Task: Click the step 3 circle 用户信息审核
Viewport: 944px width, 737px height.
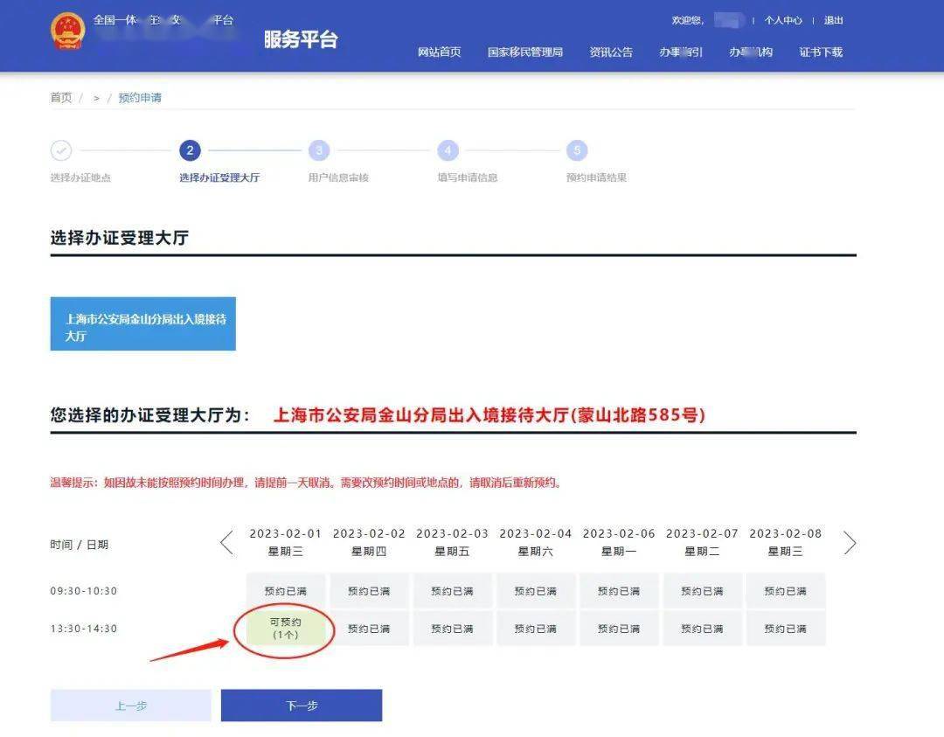Action: pyautogui.click(x=319, y=150)
